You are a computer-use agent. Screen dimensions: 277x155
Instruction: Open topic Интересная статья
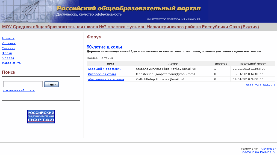point(102,74)
